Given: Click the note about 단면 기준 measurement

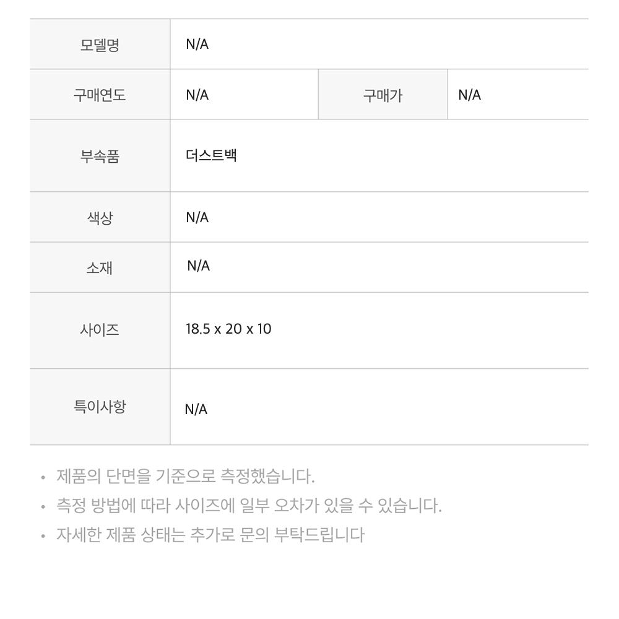Looking at the screenshot, I should coord(185,477).
